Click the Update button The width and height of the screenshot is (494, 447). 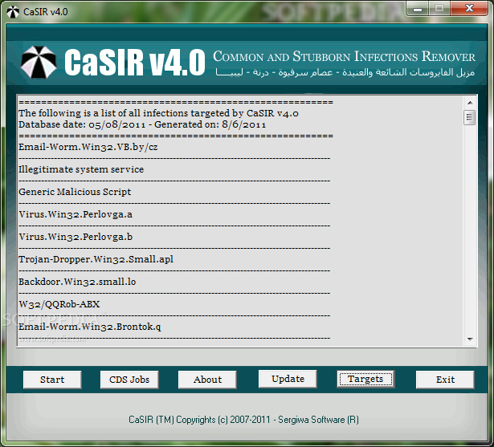tap(288, 379)
